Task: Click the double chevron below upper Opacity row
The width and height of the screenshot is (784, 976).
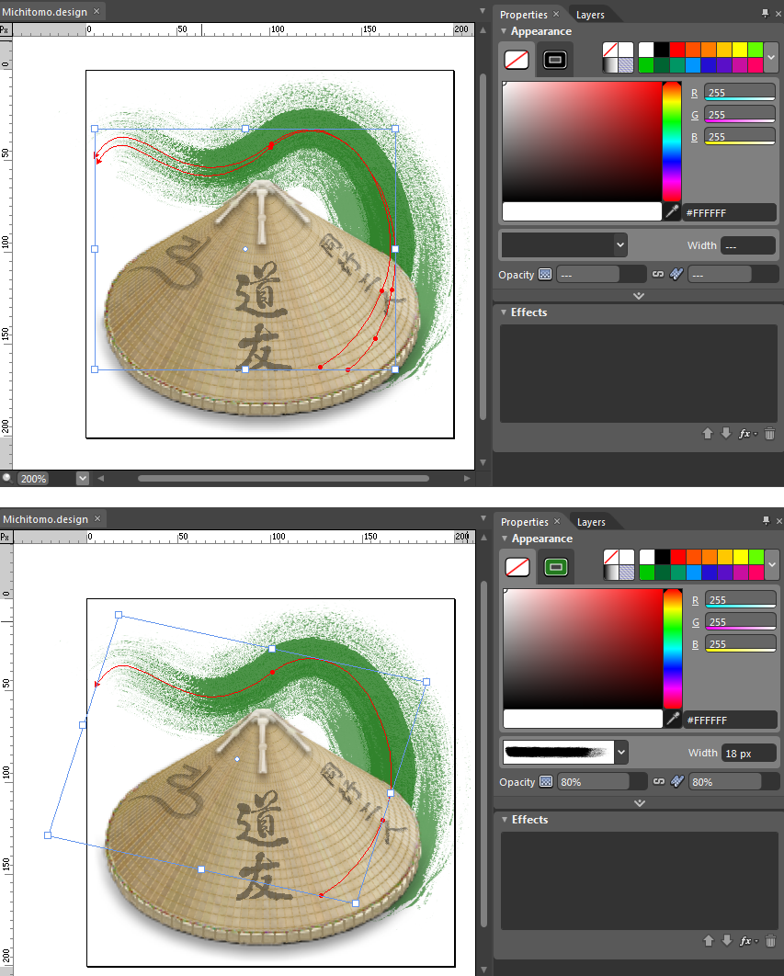Action: tap(639, 296)
